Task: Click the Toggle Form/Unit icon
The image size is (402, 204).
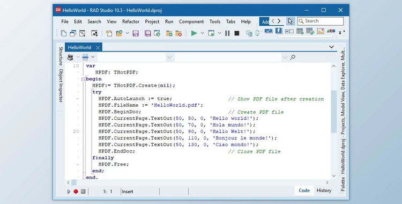Action: pyautogui.click(x=94, y=33)
